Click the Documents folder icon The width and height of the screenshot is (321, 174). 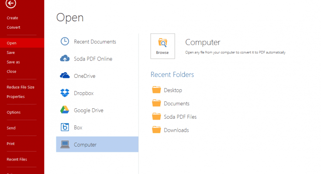156,103
